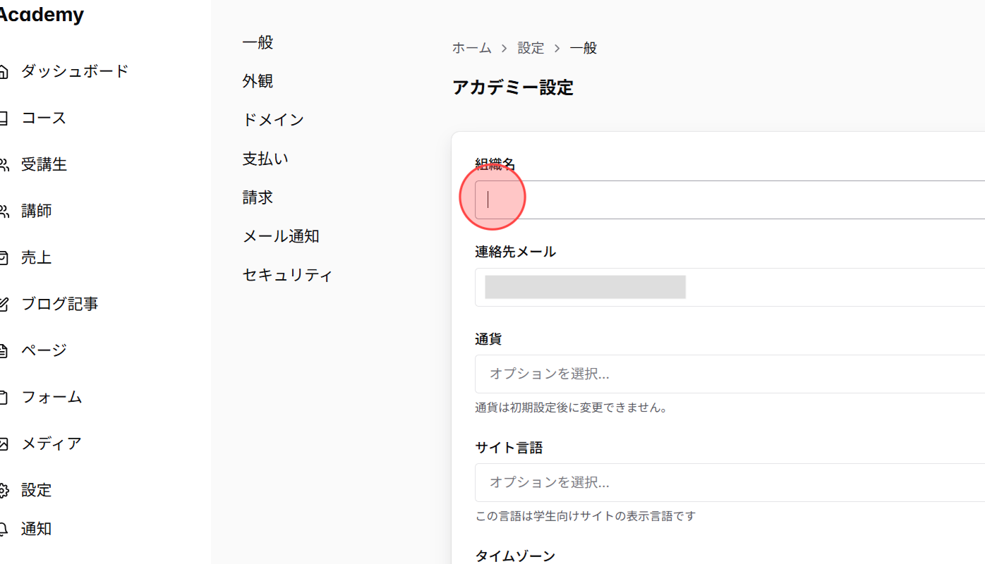Image resolution: width=985 pixels, height=564 pixels.
Task: Open the サイト言語 option selector
Action: 706,482
